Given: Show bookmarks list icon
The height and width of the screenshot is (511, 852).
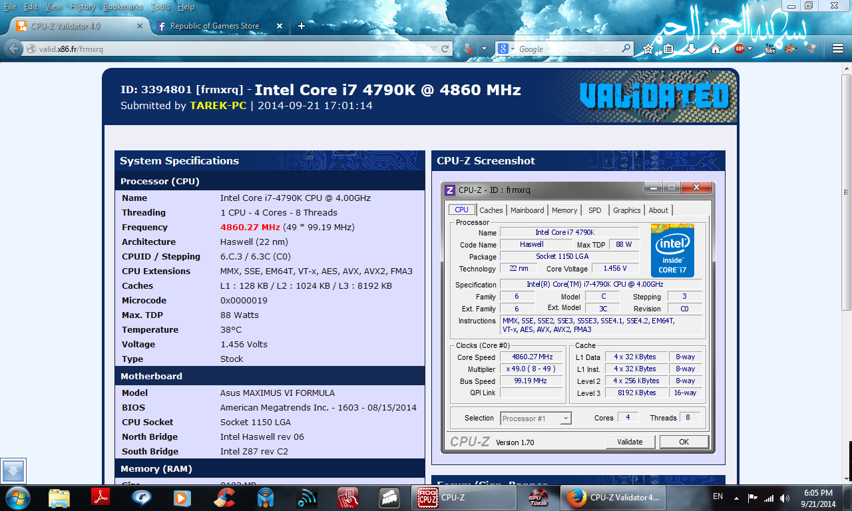Looking at the screenshot, I should coord(668,49).
